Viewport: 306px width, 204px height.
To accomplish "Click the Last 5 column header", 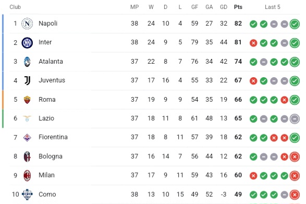I will click(273, 7).
